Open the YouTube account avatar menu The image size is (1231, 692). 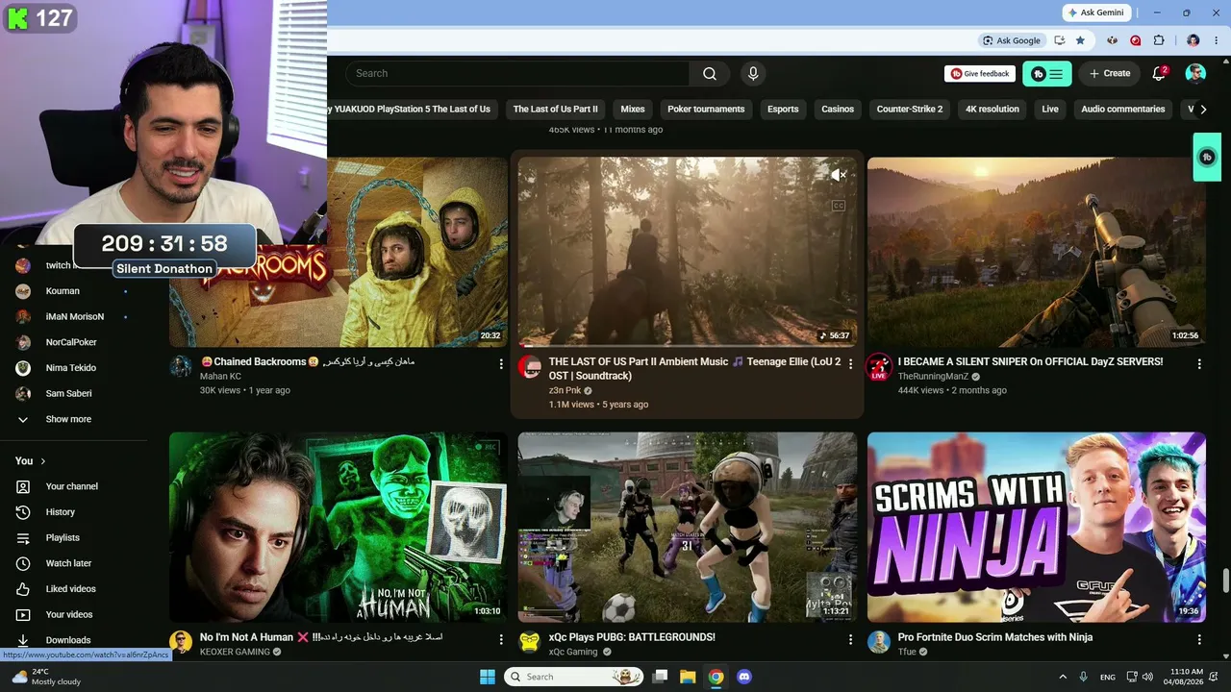point(1195,74)
